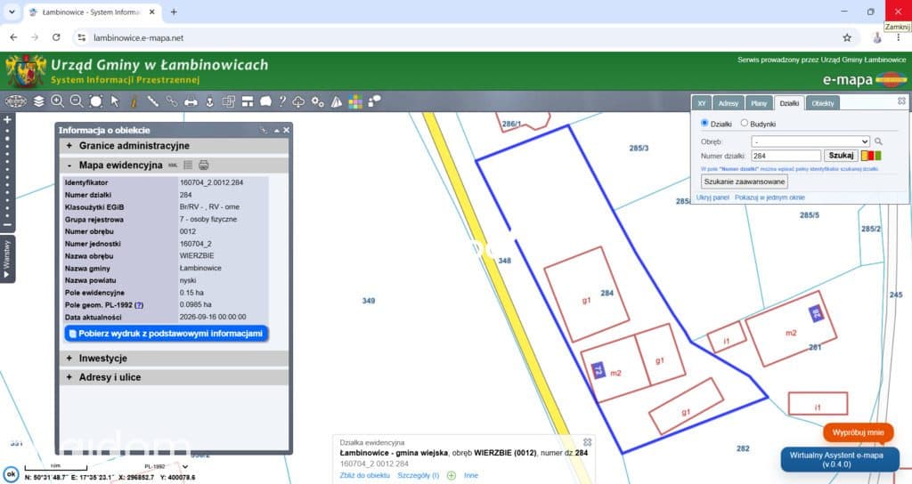The width and height of the screenshot is (912, 484).
Task: Click the zoom-to-selection frame icon
Action: [96, 101]
